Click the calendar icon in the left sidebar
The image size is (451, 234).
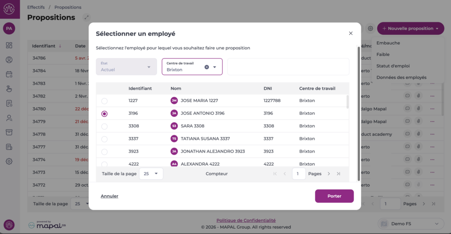coord(9,74)
